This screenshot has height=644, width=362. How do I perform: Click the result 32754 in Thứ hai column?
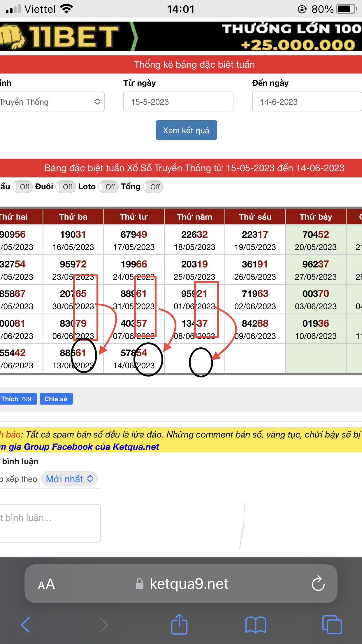tap(13, 264)
